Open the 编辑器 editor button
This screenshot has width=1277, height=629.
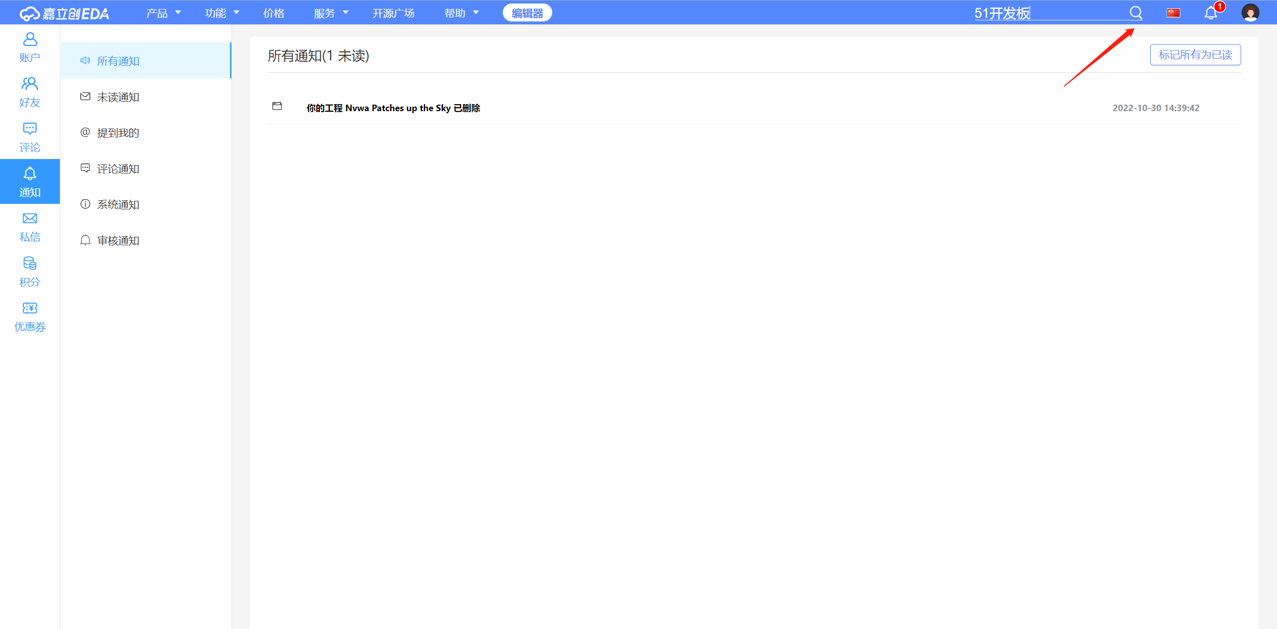[x=527, y=13]
